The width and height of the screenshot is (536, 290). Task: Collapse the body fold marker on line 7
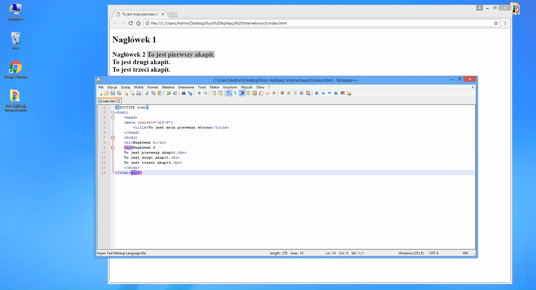click(113, 138)
